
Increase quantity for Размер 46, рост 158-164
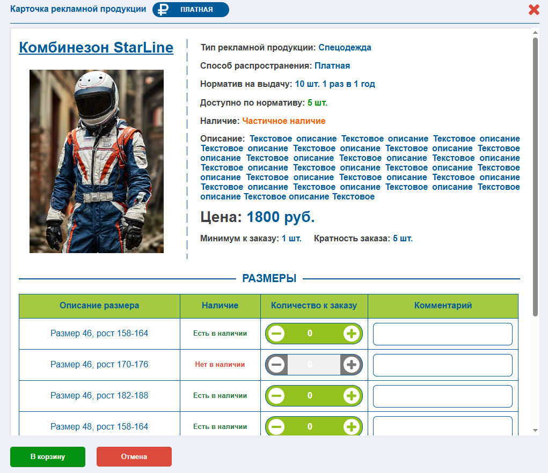(351, 334)
